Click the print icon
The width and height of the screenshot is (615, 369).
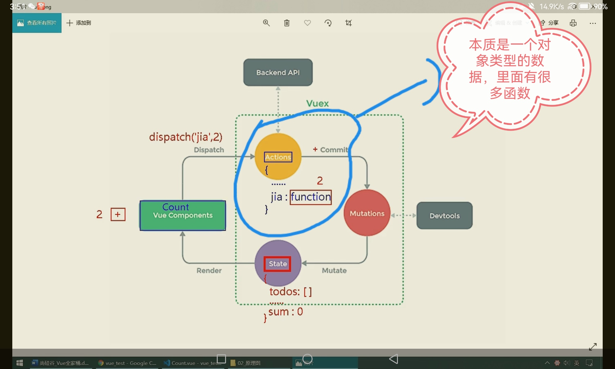click(x=573, y=23)
